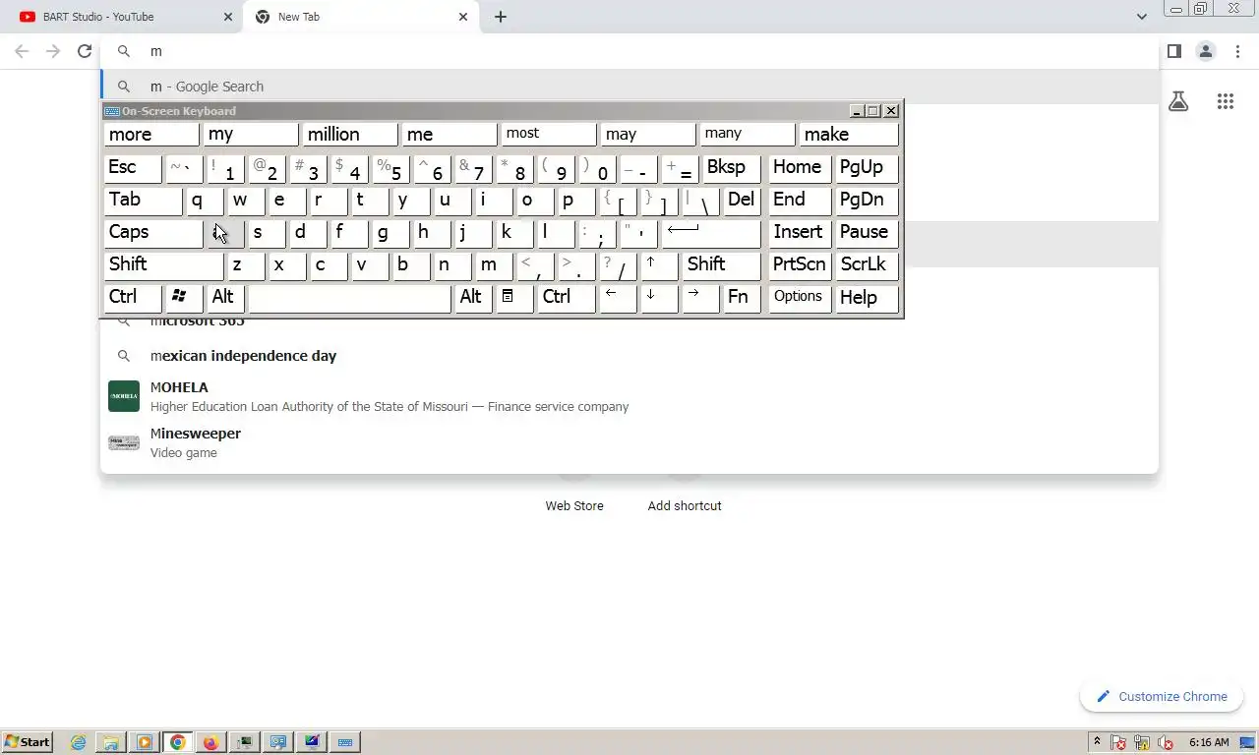Toggle the left Ctrl key on the keyboard
This screenshot has height=755, width=1259.
pos(133,298)
